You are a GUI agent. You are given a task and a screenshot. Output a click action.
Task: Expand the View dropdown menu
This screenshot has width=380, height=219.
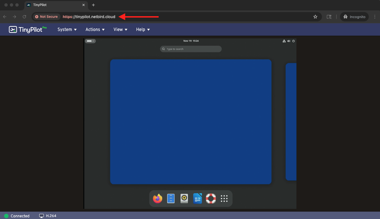[121, 30]
